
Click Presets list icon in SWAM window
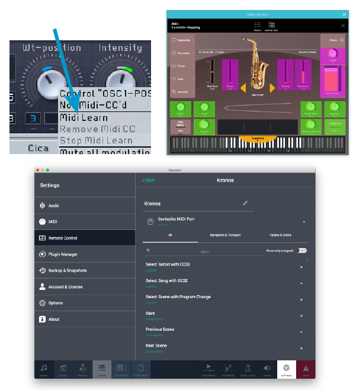tap(258, 26)
